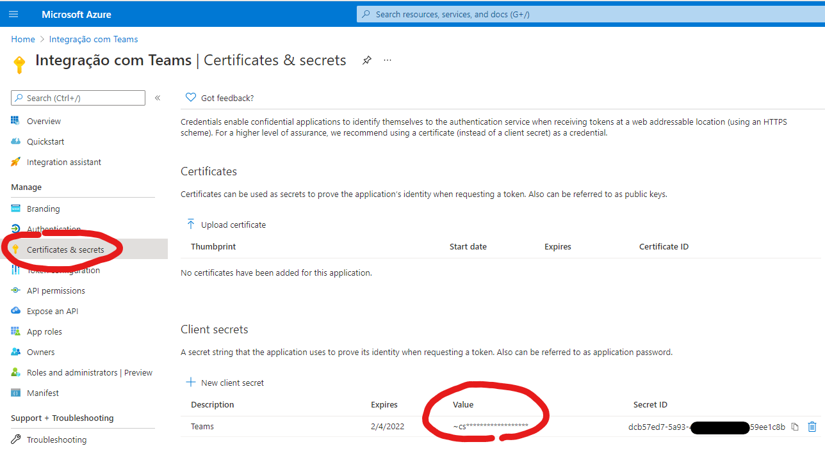Click the upload arrow icon for certificates
Image resolution: width=825 pixels, height=451 pixels.
pos(190,225)
